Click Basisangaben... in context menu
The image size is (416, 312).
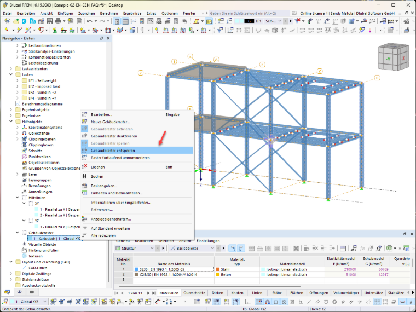pos(137,186)
